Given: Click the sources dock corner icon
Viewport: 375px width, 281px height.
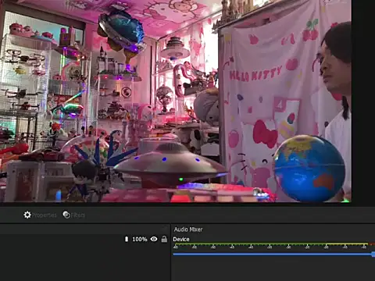Looking at the screenshot, I should click(165, 229).
